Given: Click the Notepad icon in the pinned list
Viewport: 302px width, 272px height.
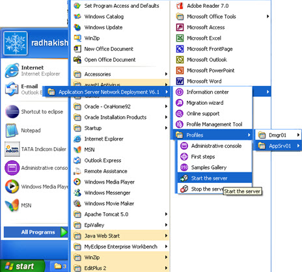Looking at the screenshot, I should 12,130.
